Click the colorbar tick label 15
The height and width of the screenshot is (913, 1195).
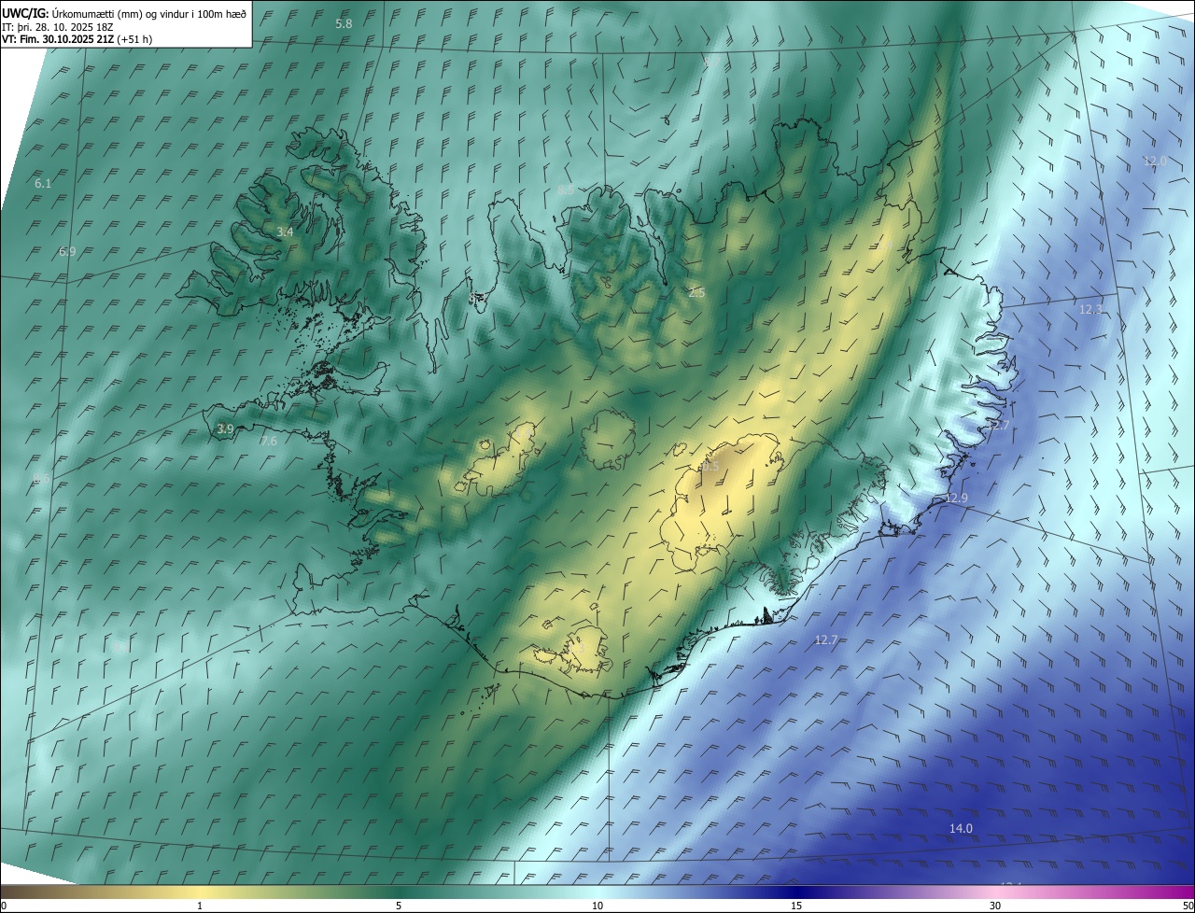[x=796, y=906]
